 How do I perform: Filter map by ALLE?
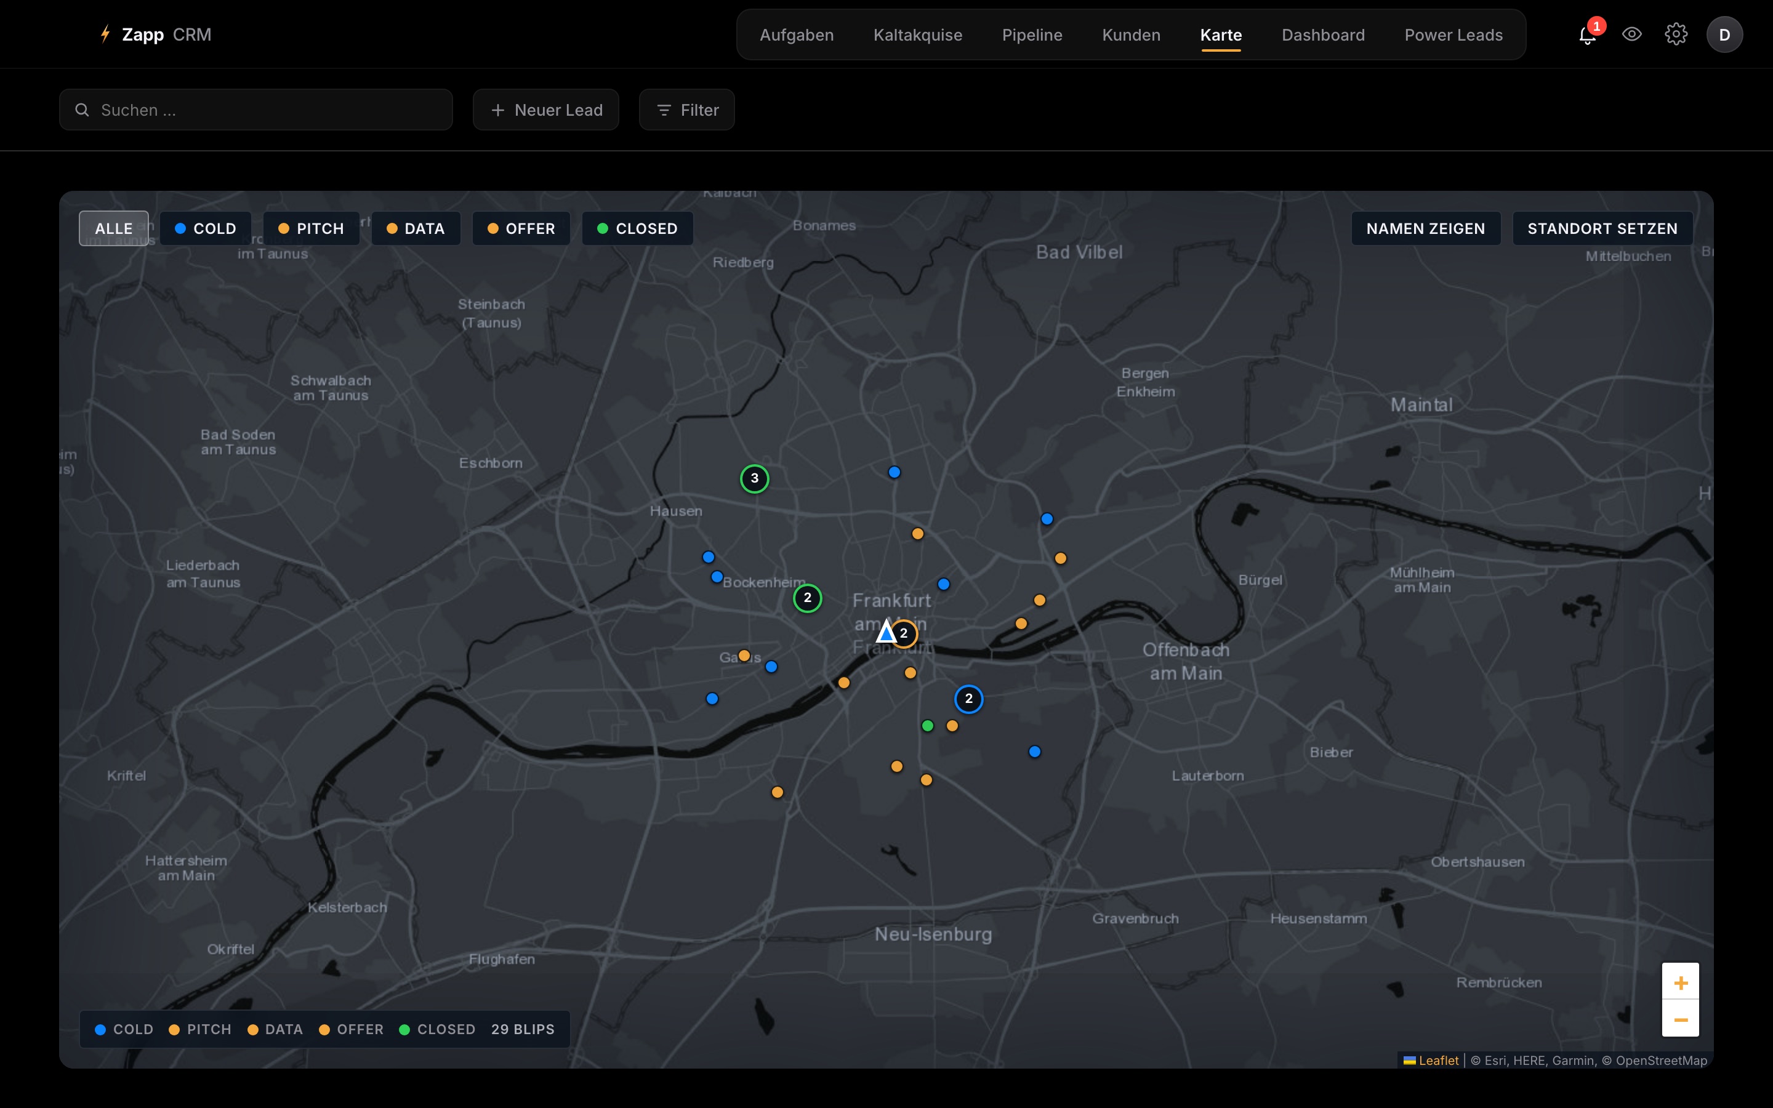pyautogui.click(x=113, y=228)
